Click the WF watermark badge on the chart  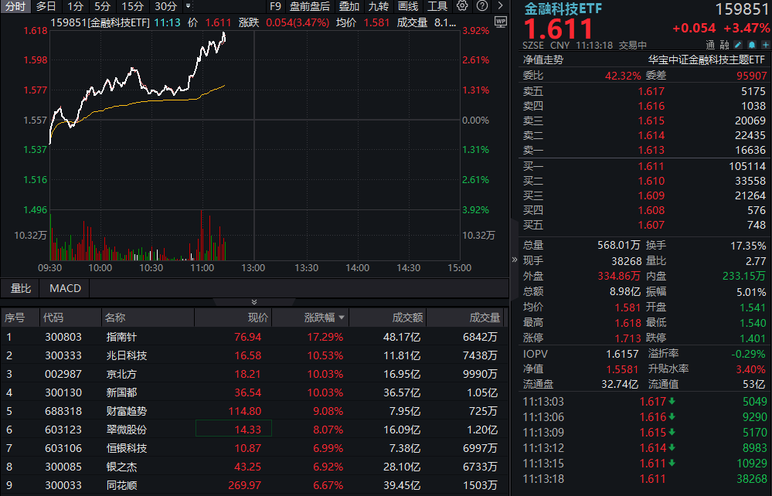(502, 22)
